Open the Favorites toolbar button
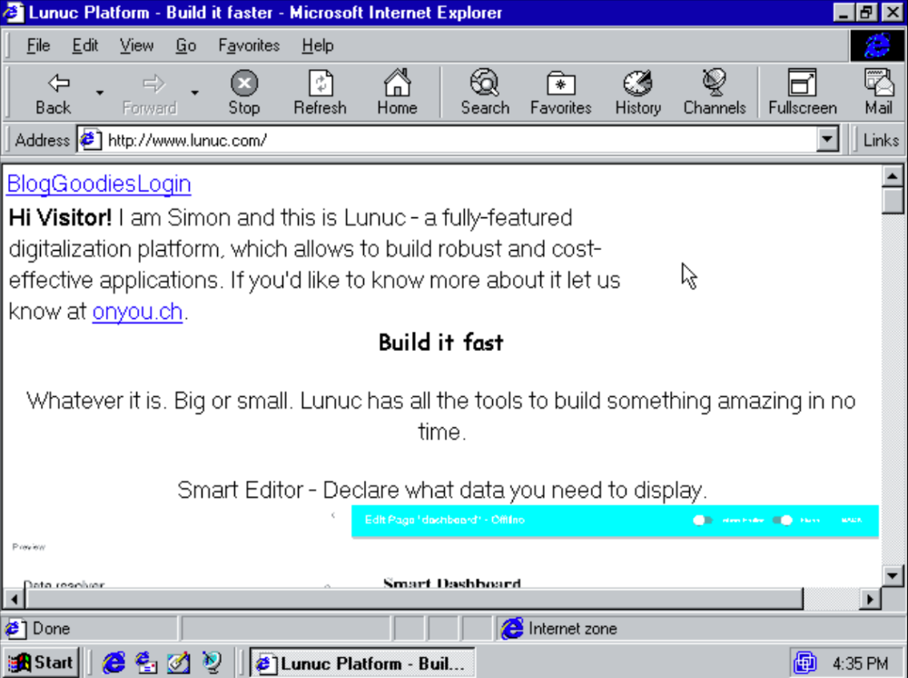 (560, 93)
